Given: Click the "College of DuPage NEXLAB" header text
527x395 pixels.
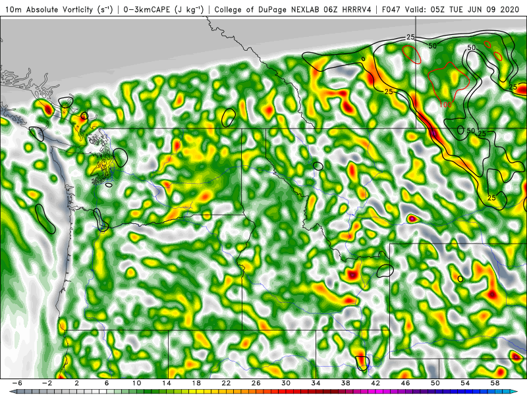Looking at the screenshot, I should click(267, 9).
